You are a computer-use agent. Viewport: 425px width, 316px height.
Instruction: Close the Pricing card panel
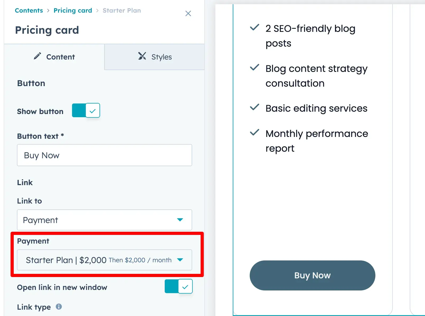point(188,13)
